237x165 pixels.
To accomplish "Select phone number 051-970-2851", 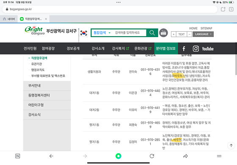I will (150, 142).
